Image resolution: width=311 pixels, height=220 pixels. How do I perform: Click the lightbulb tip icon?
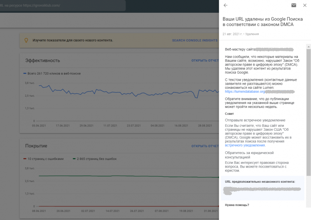[x=26, y=40]
